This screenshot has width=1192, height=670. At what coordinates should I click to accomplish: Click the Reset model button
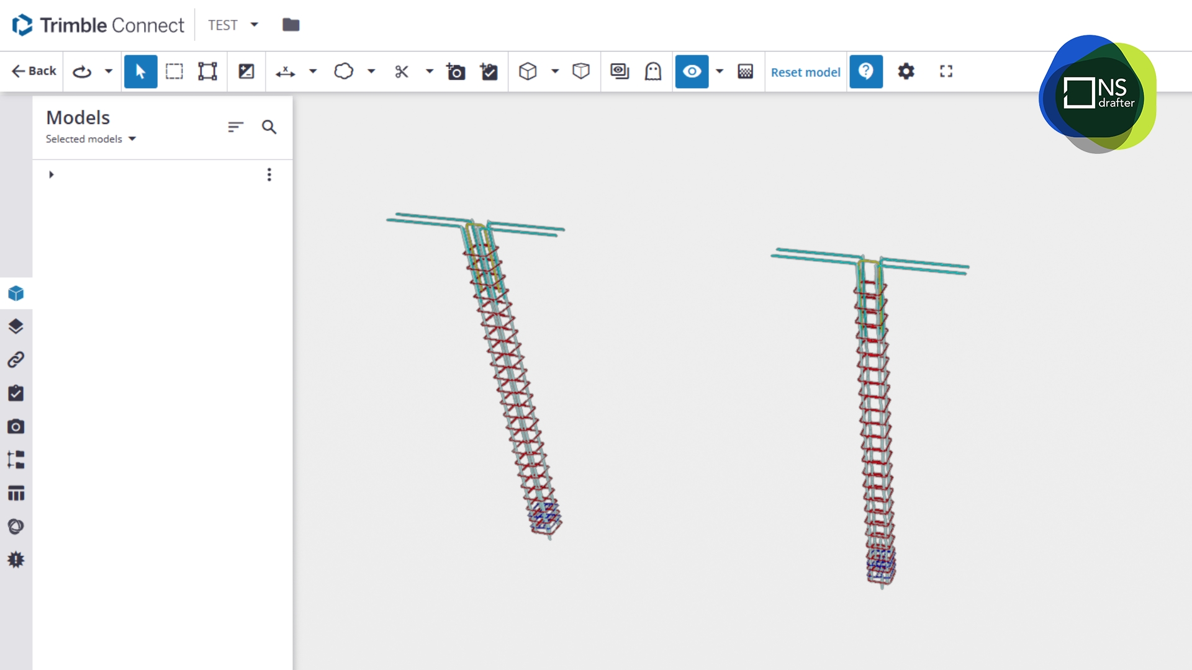[805, 72]
